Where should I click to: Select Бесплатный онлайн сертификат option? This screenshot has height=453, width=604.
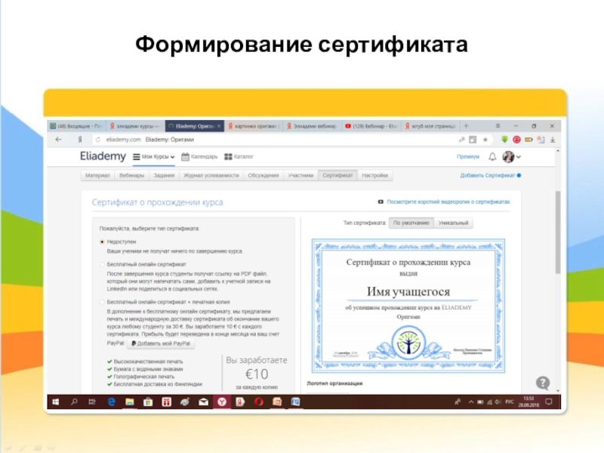click(103, 264)
